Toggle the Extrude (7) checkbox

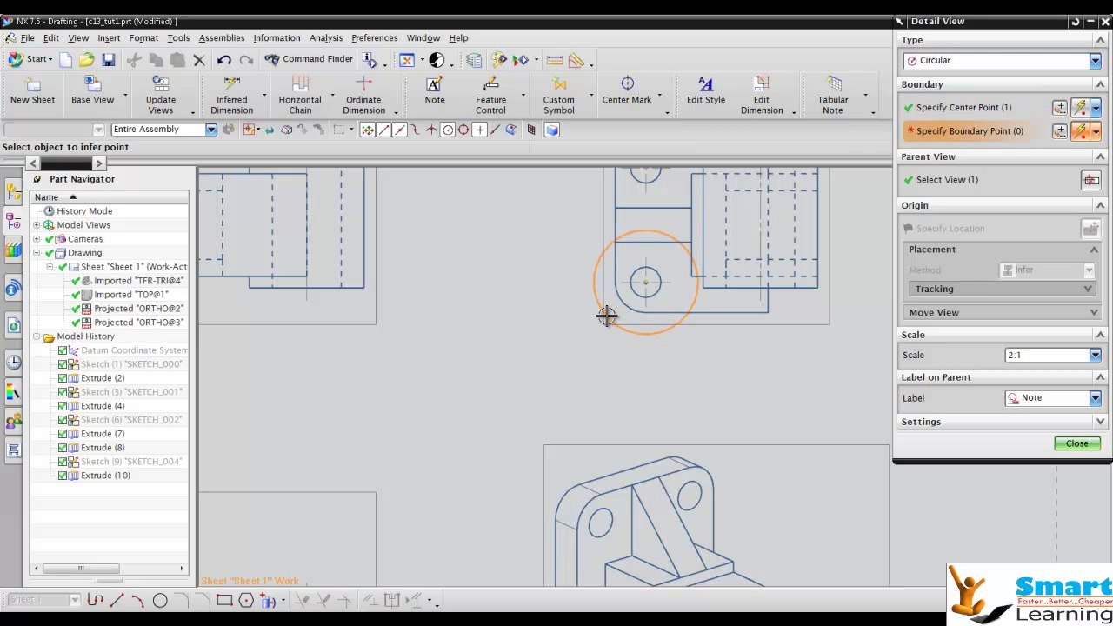tap(63, 434)
